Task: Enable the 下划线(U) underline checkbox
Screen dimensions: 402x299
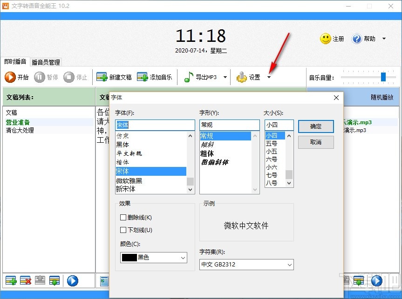Action: tap(123, 230)
